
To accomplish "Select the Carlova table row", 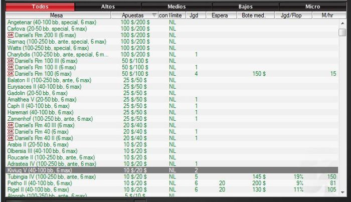I will (x=172, y=29).
